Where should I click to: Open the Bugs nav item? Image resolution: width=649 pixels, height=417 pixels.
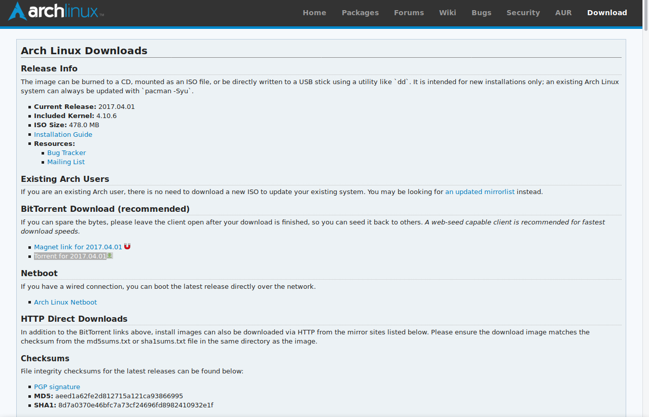click(x=481, y=13)
